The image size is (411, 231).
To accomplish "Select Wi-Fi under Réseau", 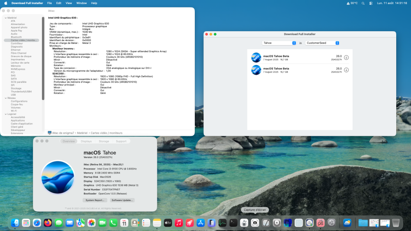I will click(x=14, y=111).
